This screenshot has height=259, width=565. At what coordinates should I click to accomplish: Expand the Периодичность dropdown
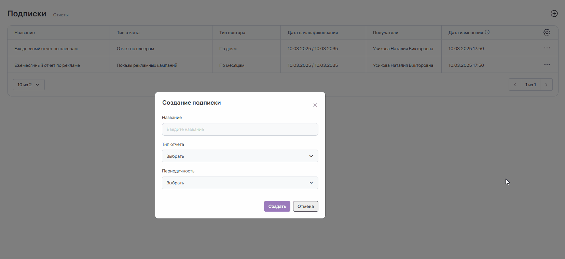[x=240, y=183]
